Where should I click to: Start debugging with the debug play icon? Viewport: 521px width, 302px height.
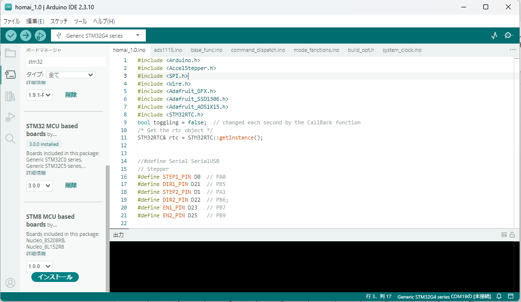(40, 36)
